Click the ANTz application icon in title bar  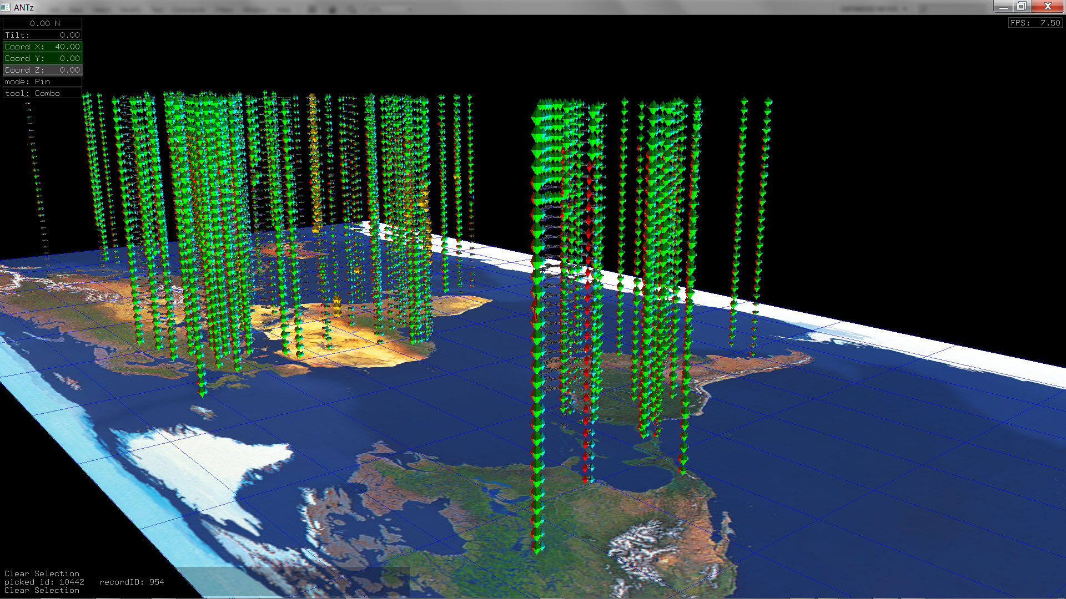coord(6,7)
